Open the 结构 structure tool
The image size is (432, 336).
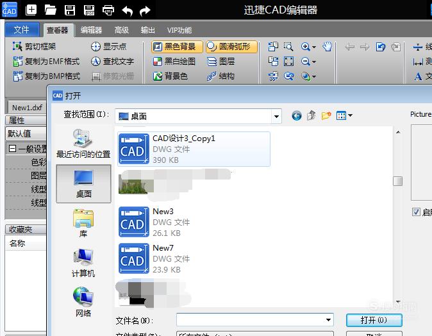click(x=221, y=76)
